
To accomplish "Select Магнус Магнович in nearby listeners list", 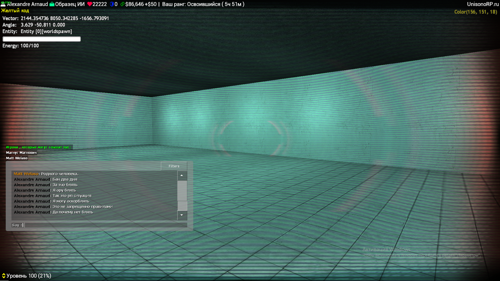I will coord(21,153).
